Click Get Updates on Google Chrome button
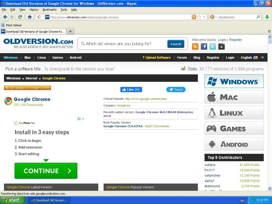The width and height of the screenshot is (272, 204). click(x=27, y=88)
